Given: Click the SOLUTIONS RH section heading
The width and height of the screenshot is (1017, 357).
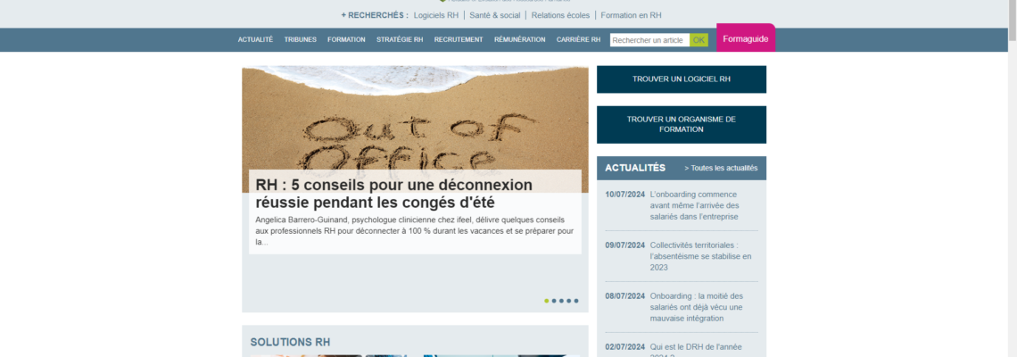Looking at the screenshot, I should pos(290,342).
